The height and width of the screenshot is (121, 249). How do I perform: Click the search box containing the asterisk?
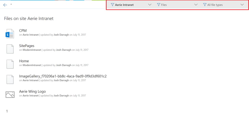coord(57,5)
